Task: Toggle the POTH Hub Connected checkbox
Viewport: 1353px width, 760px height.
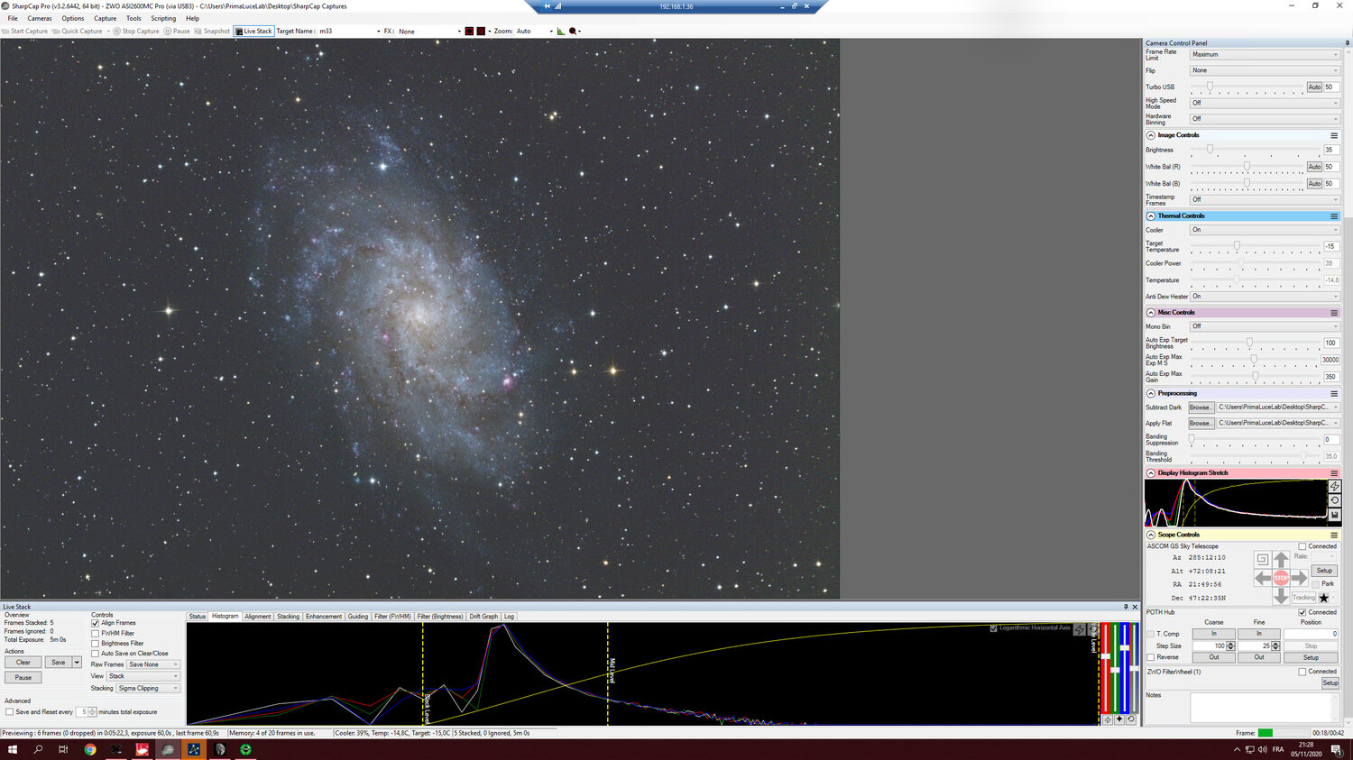Action: point(1302,612)
